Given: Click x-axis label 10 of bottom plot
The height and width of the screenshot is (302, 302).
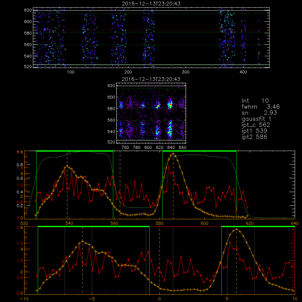Looking at the screenshot, I should pos(295,299).
